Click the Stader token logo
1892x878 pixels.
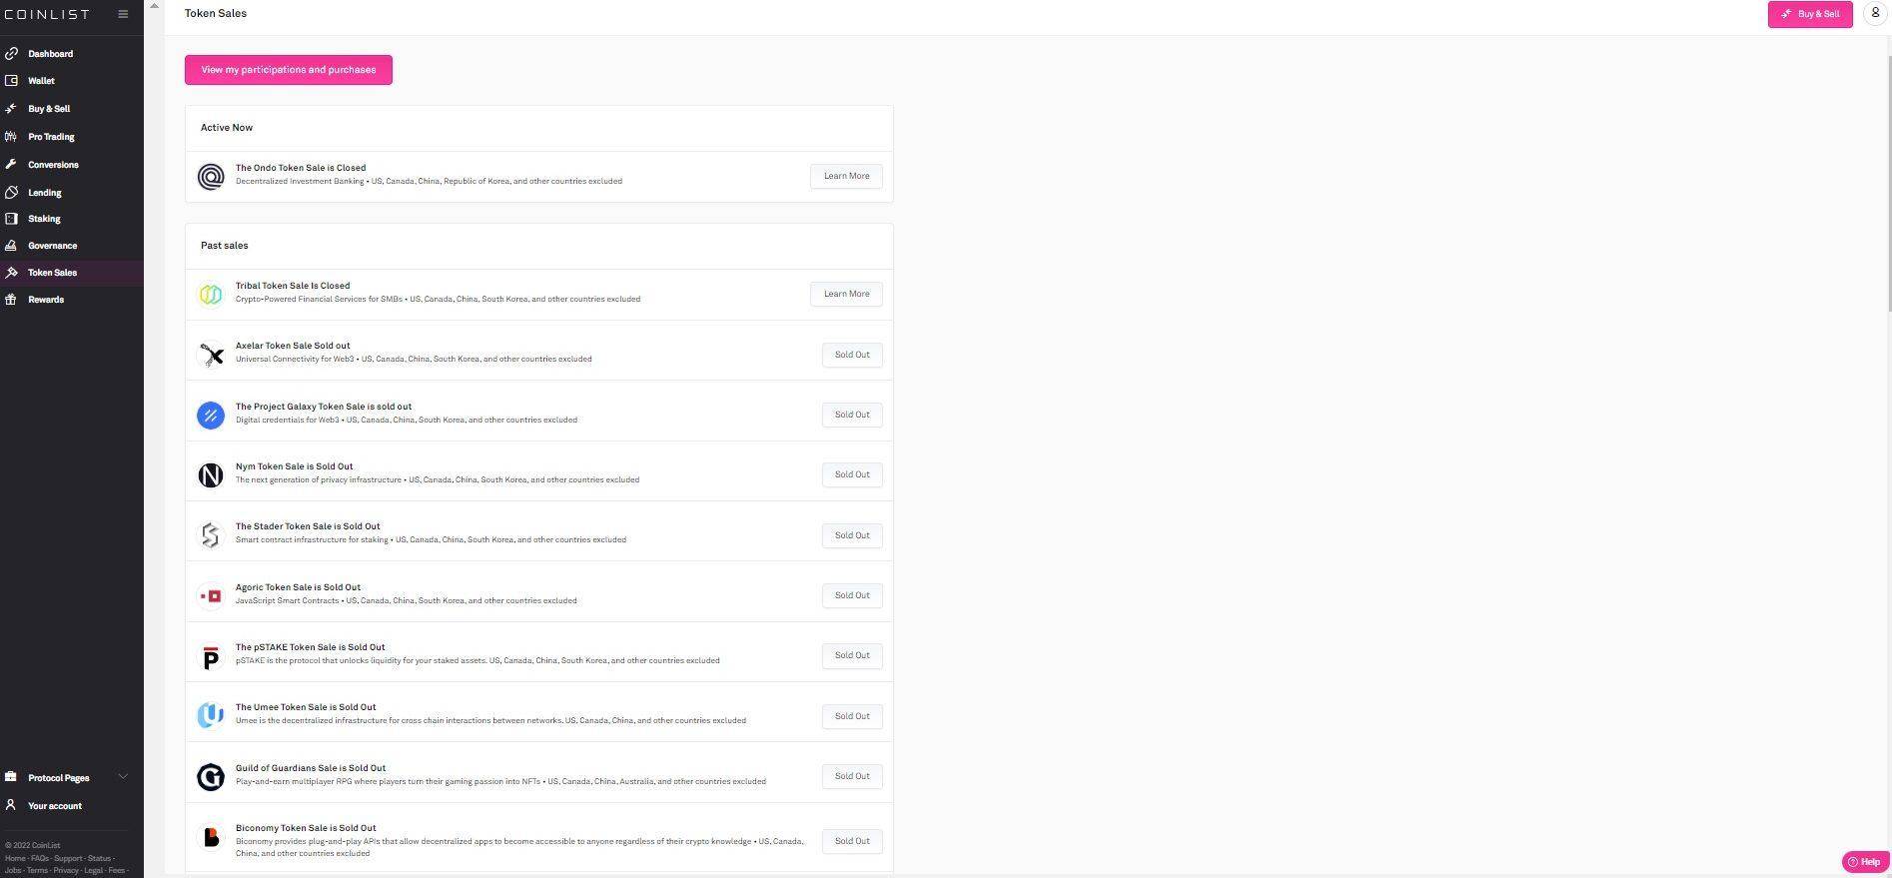tap(211, 535)
